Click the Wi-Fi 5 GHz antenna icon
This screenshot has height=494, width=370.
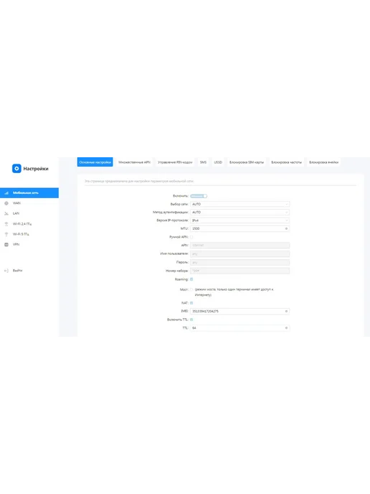6,234
